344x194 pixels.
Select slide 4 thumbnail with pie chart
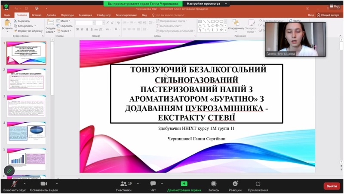(x=26, y=133)
